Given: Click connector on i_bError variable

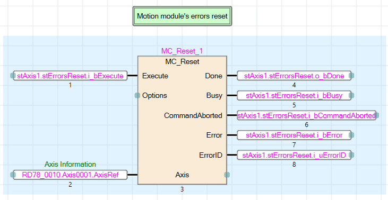Looking at the screenshot, I should click(x=351, y=135).
